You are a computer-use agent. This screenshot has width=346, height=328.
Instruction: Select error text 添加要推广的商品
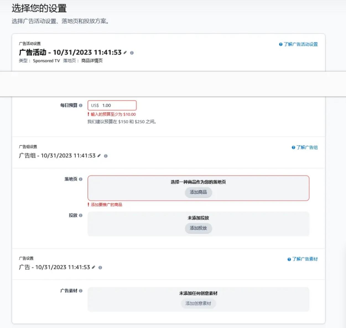point(106,205)
